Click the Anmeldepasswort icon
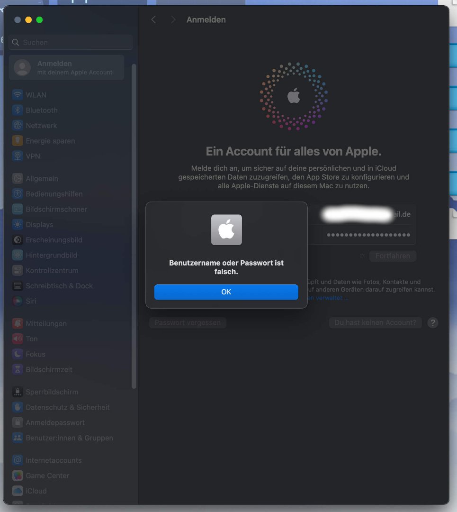 coord(18,422)
